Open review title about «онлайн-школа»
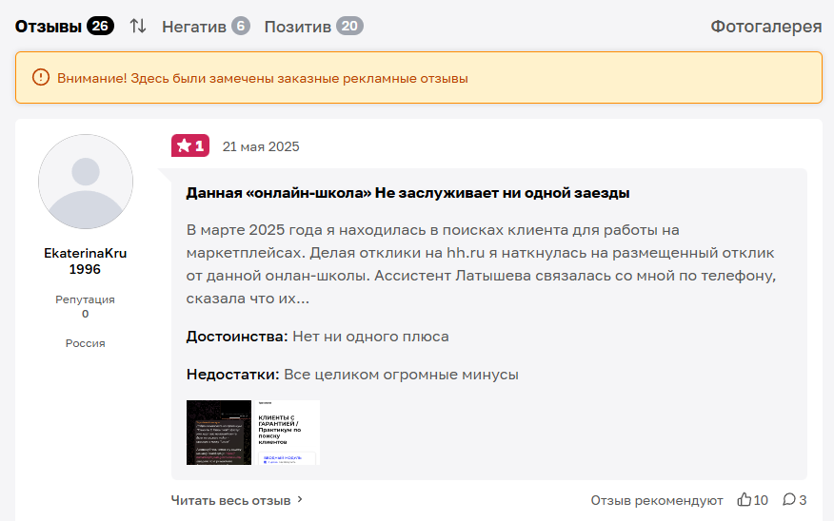This screenshot has width=834, height=521. 408,193
